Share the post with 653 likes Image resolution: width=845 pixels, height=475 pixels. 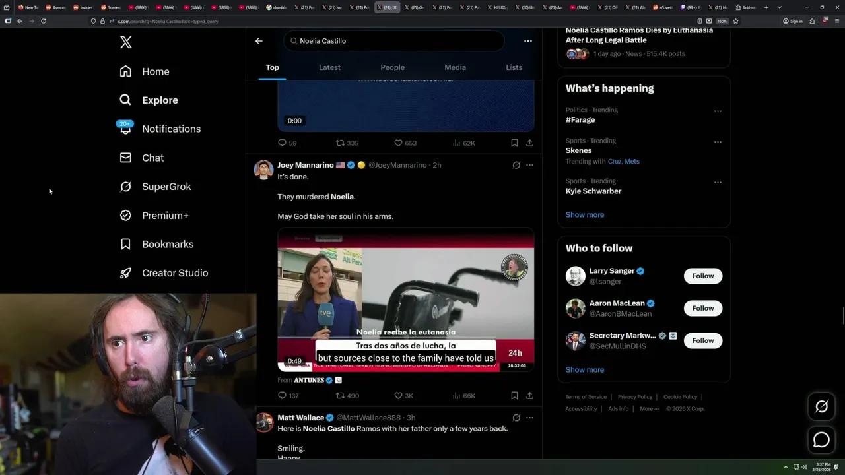[x=529, y=143]
